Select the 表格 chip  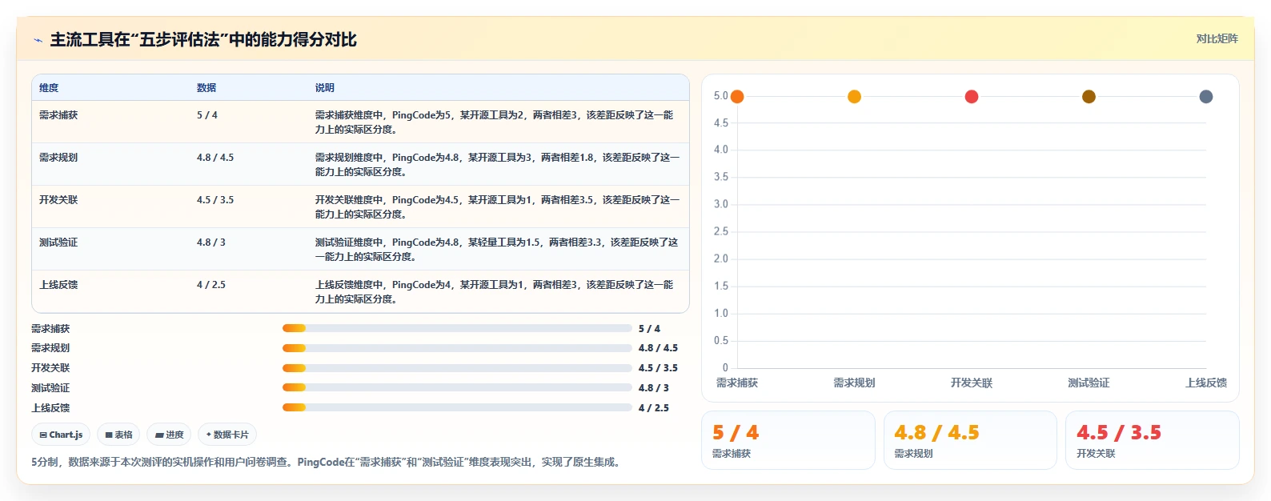(118, 435)
